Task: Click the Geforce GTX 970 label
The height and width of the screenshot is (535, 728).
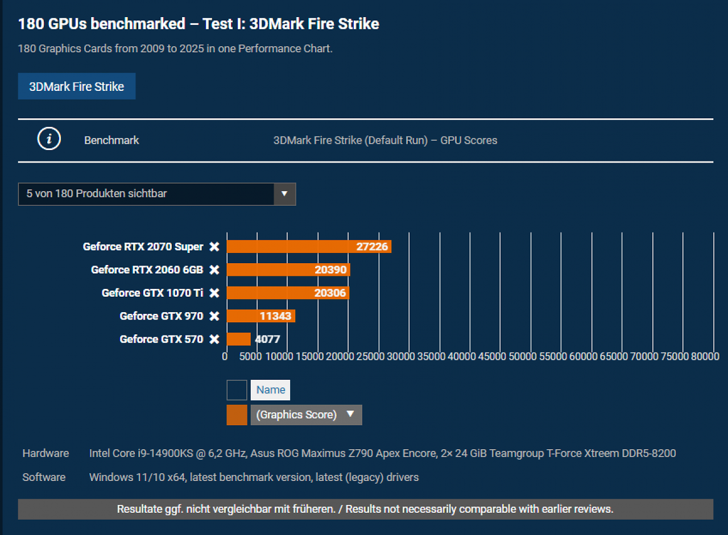Action: [x=162, y=316]
